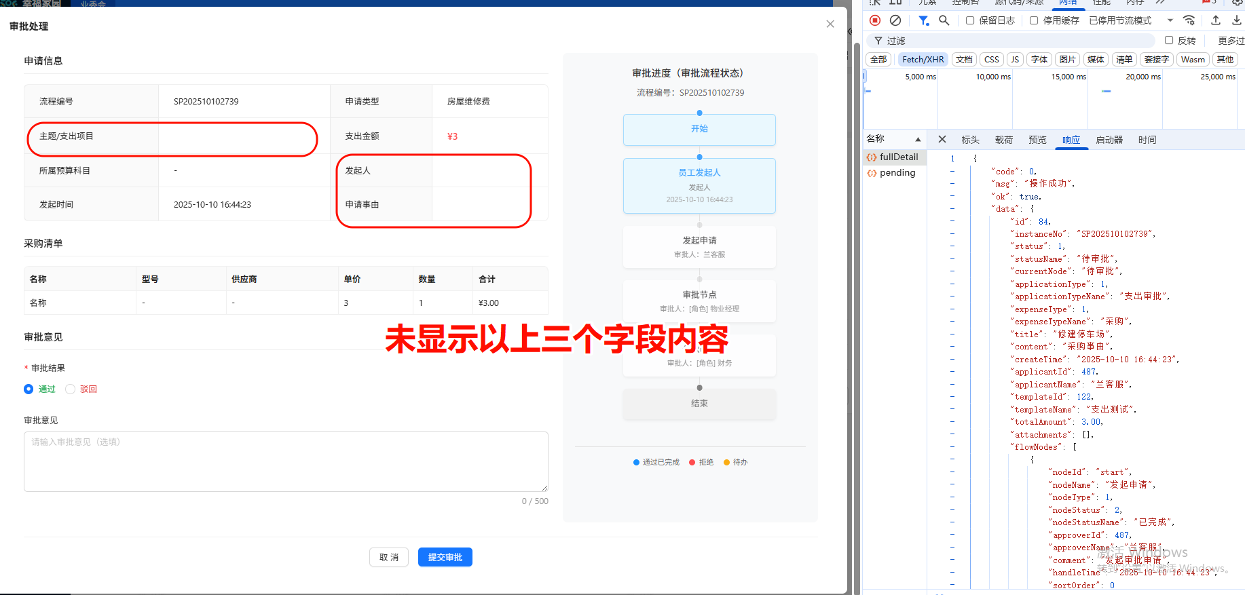
Task: Filter requests by 其他
Action: coord(1225,59)
